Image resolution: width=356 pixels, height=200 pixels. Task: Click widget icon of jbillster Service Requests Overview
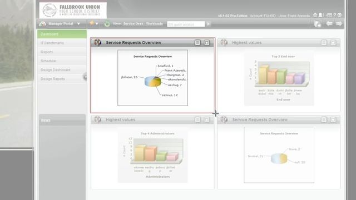click(98, 42)
